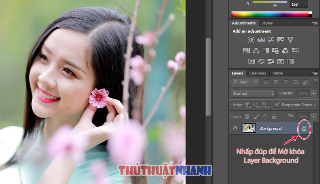Viewport: 320px width, 184px height.
Task: Add a Vibrance adjustment
Action: click(x=290, y=39)
